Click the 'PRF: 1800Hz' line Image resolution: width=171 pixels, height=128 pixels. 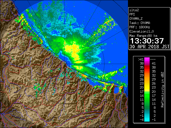[140, 27]
